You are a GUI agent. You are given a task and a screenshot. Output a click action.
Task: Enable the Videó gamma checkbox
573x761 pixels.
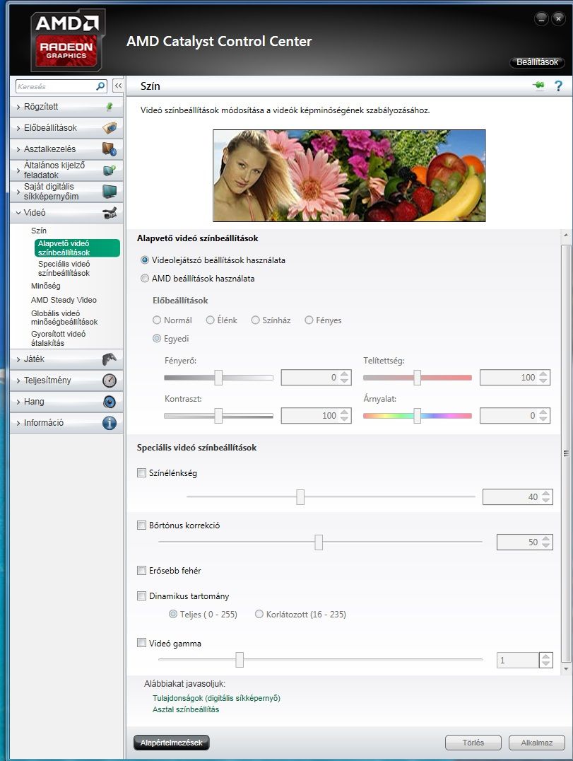[x=141, y=643]
